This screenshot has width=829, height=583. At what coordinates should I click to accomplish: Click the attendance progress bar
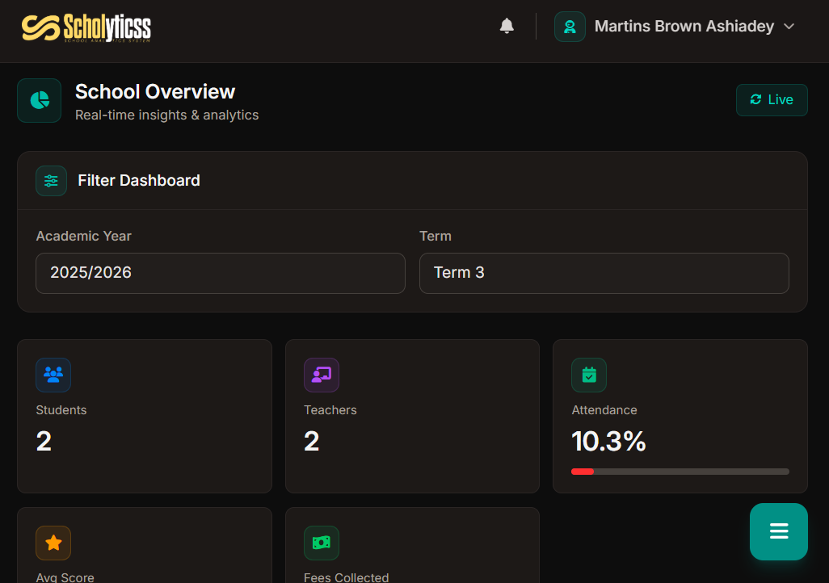680,472
